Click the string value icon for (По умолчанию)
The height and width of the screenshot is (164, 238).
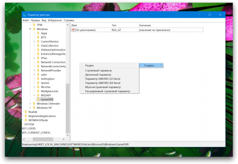(x=73, y=30)
